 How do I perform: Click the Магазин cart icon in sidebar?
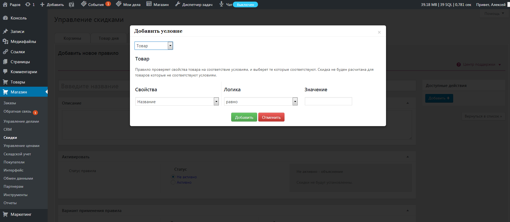(5, 92)
